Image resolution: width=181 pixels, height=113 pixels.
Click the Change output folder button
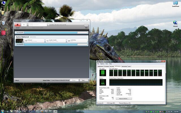click(x=74, y=80)
